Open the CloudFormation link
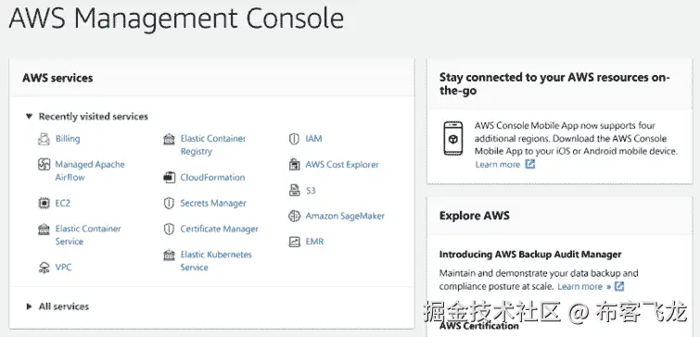This screenshot has width=700, height=337. click(x=212, y=178)
